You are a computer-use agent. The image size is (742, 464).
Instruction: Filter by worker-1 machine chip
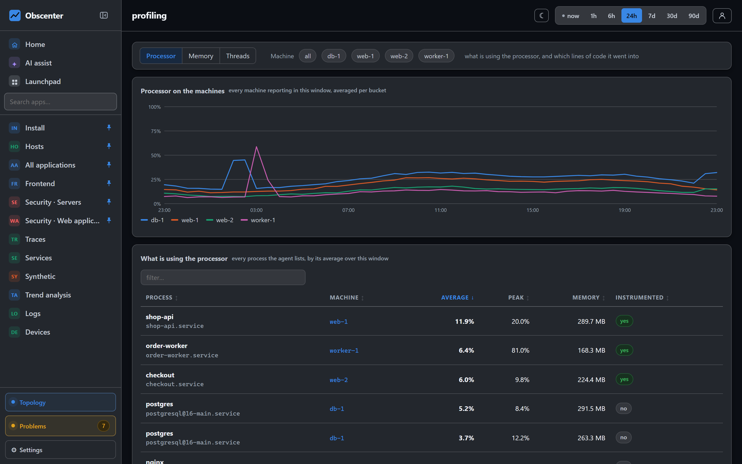click(436, 56)
